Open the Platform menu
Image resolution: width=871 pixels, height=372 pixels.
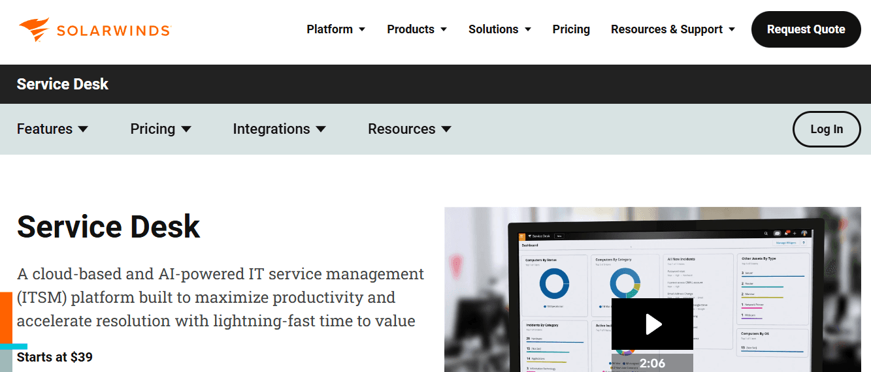[x=336, y=29]
